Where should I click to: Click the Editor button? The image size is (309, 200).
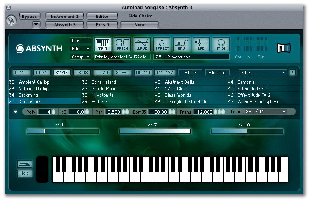(x=102, y=17)
